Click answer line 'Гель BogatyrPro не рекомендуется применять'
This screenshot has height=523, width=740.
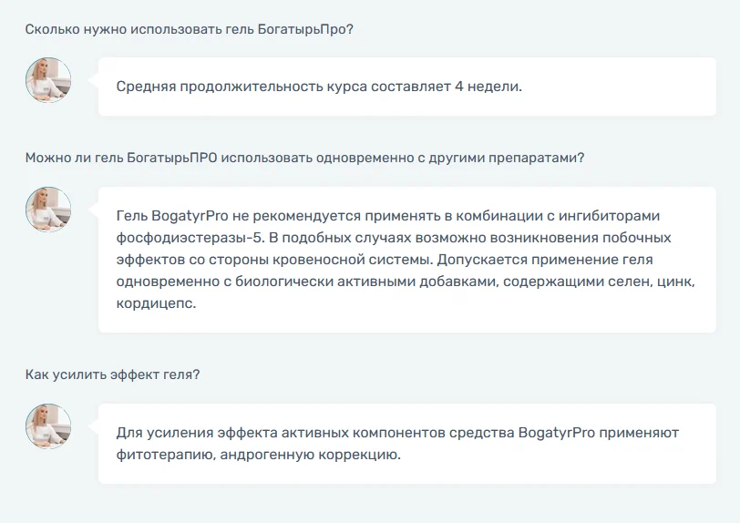pos(388,216)
